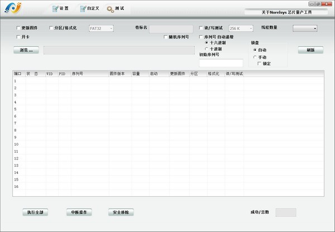Select port row 9

click(x=169, y=137)
